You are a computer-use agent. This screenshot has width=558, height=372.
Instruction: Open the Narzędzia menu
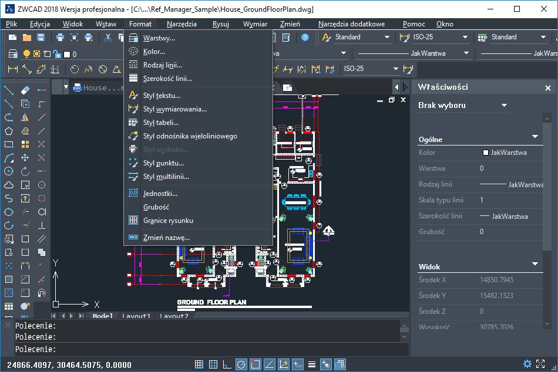(x=181, y=24)
